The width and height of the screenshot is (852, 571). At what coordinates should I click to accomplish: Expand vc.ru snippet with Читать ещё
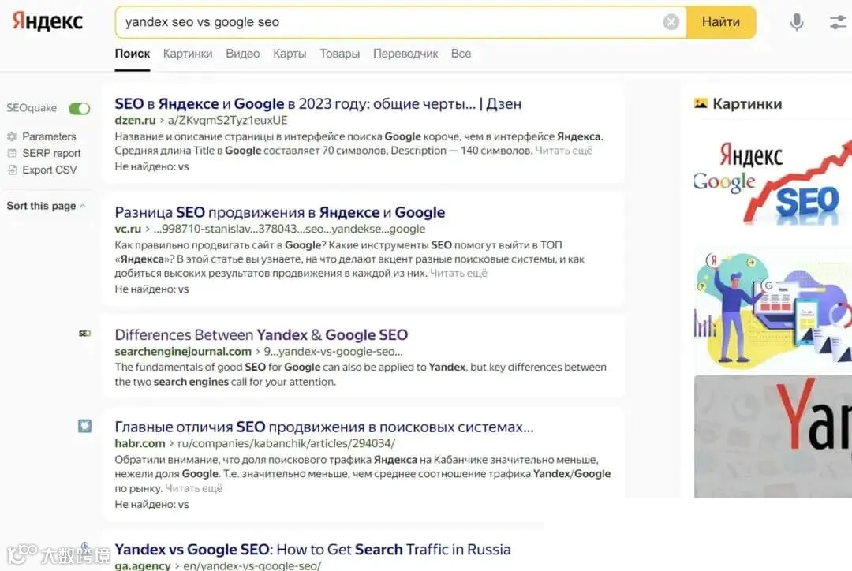coord(458,274)
